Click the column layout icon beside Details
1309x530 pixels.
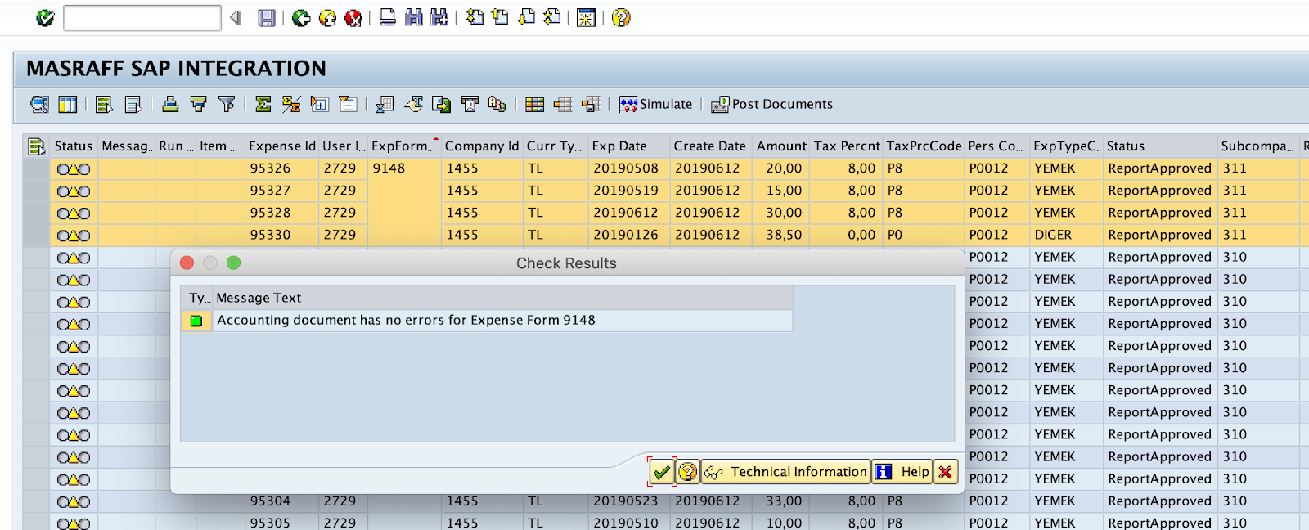pos(68,104)
